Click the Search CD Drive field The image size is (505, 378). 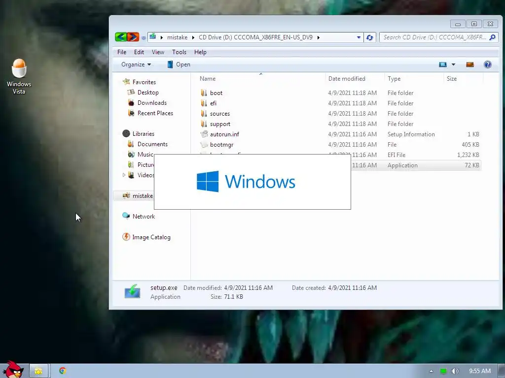pos(434,37)
